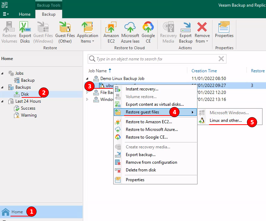The width and height of the screenshot is (266, 221).
Task: Select the Demo Linux Backup Job row
Action: pyautogui.click(x=122, y=79)
